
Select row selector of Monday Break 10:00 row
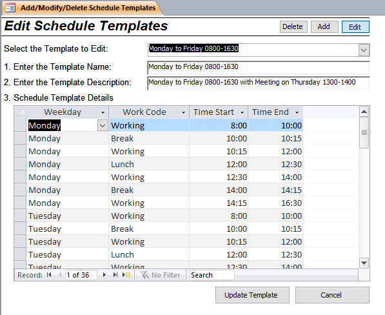20,139
